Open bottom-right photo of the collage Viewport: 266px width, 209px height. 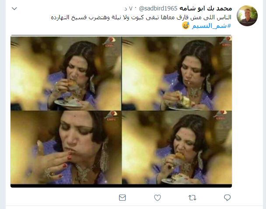click(177, 147)
